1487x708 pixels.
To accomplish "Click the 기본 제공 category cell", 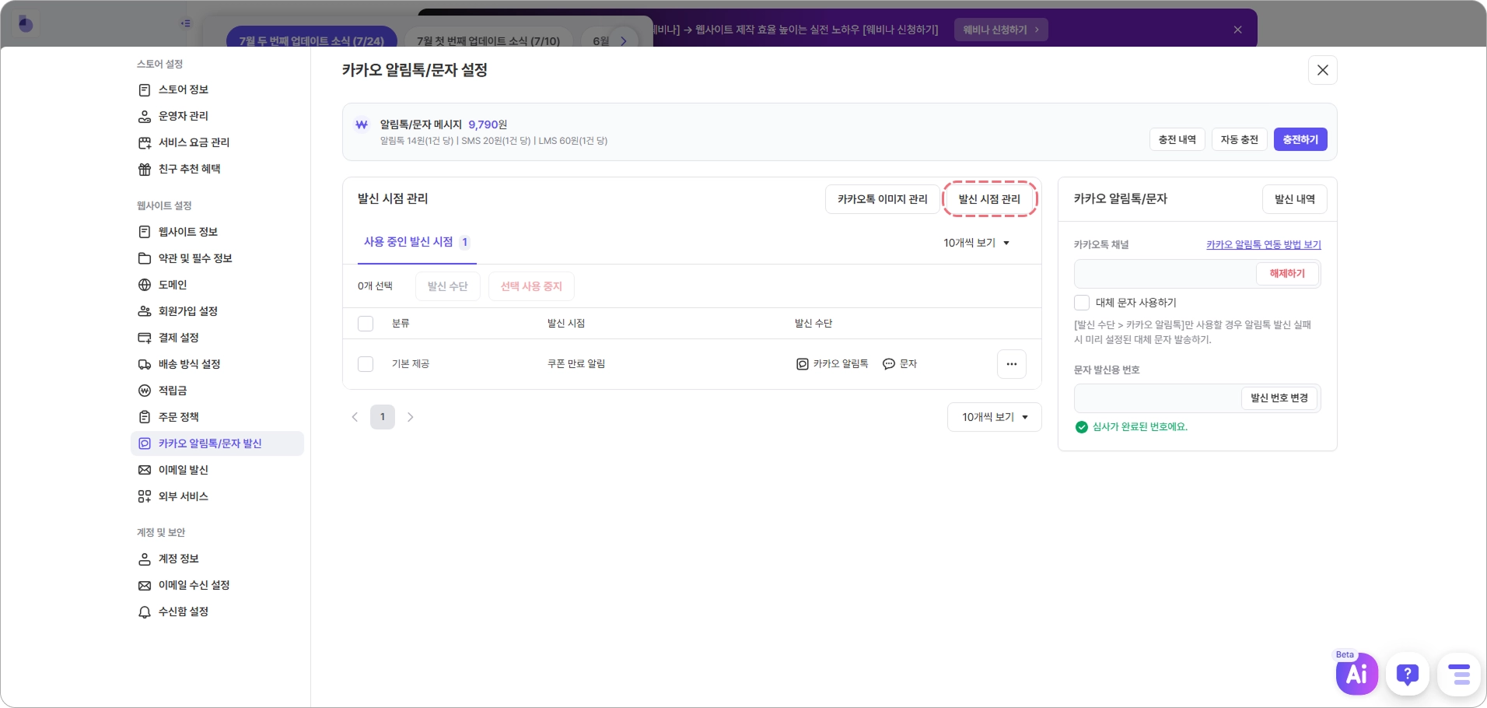I will (x=411, y=364).
